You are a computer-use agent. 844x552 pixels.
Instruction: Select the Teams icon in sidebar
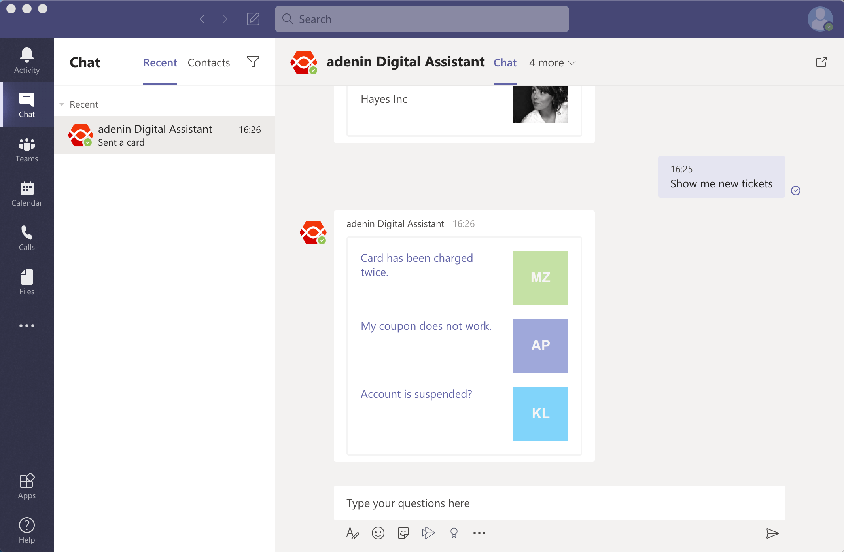(26, 149)
